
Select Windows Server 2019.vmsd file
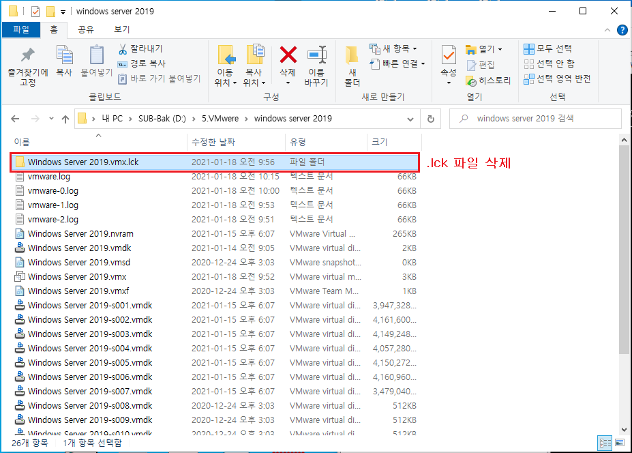tap(215, 263)
